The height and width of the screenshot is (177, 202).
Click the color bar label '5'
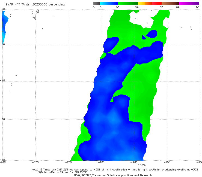[x=100, y=7]
